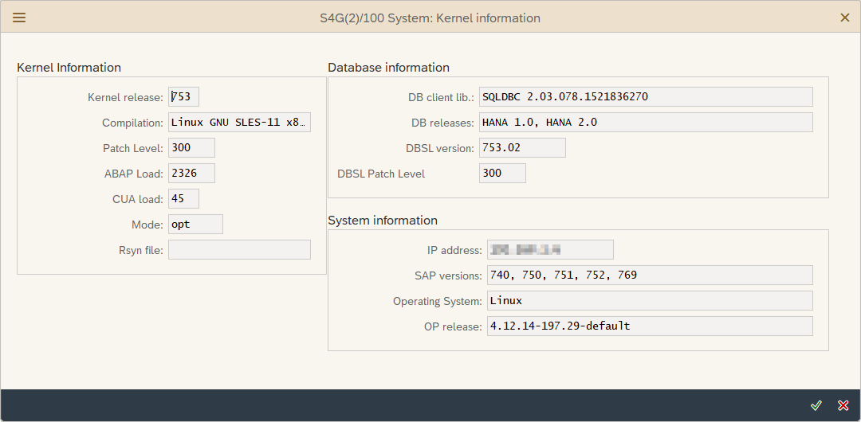Click the red X cancel icon
The width and height of the screenshot is (861, 422).
pos(843,405)
